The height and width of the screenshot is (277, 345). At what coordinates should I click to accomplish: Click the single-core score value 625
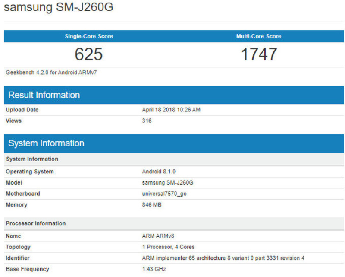88,54
